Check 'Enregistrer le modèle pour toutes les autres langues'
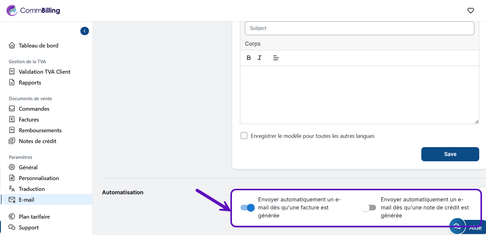Image resolution: width=486 pixels, height=235 pixels. 244,136
